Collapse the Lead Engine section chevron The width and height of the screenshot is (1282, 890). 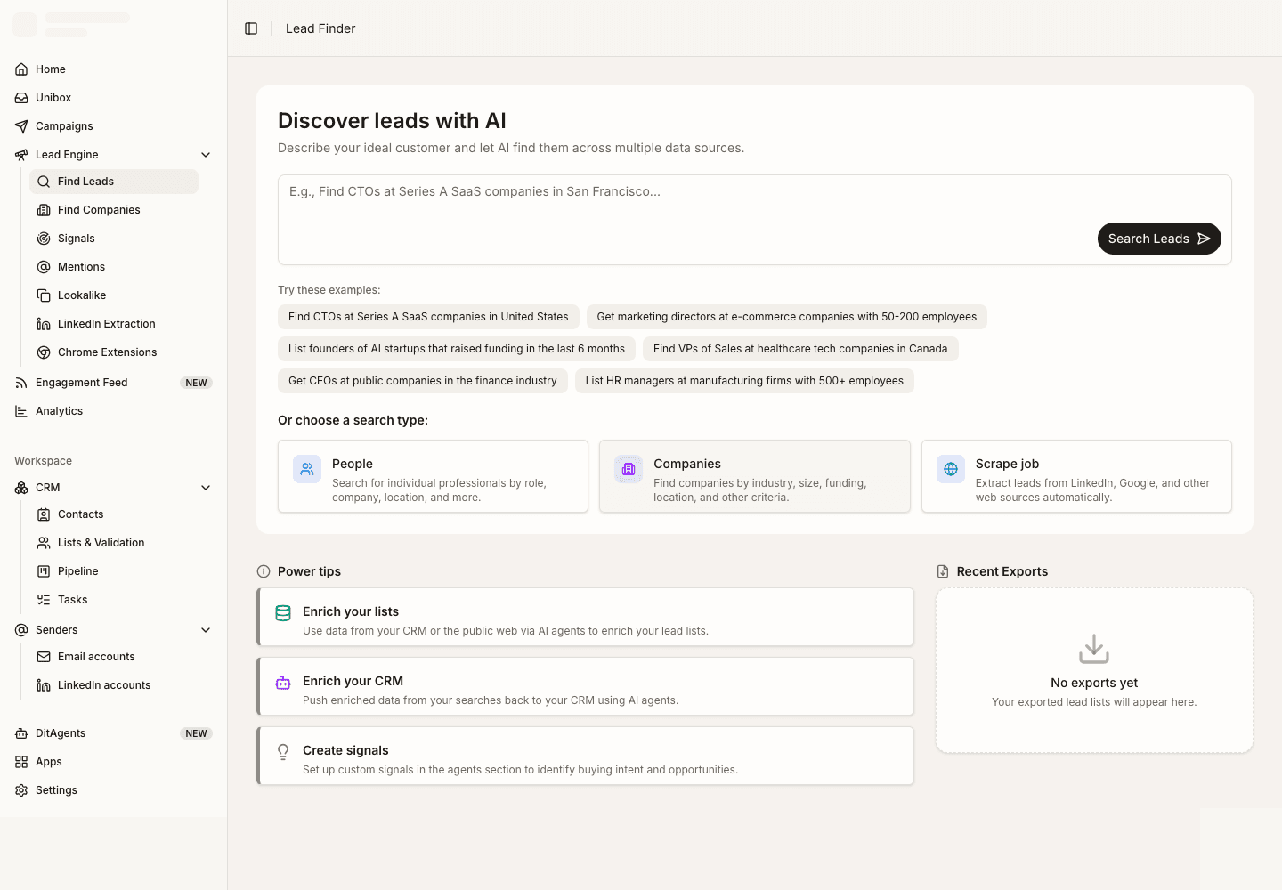(x=206, y=155)
